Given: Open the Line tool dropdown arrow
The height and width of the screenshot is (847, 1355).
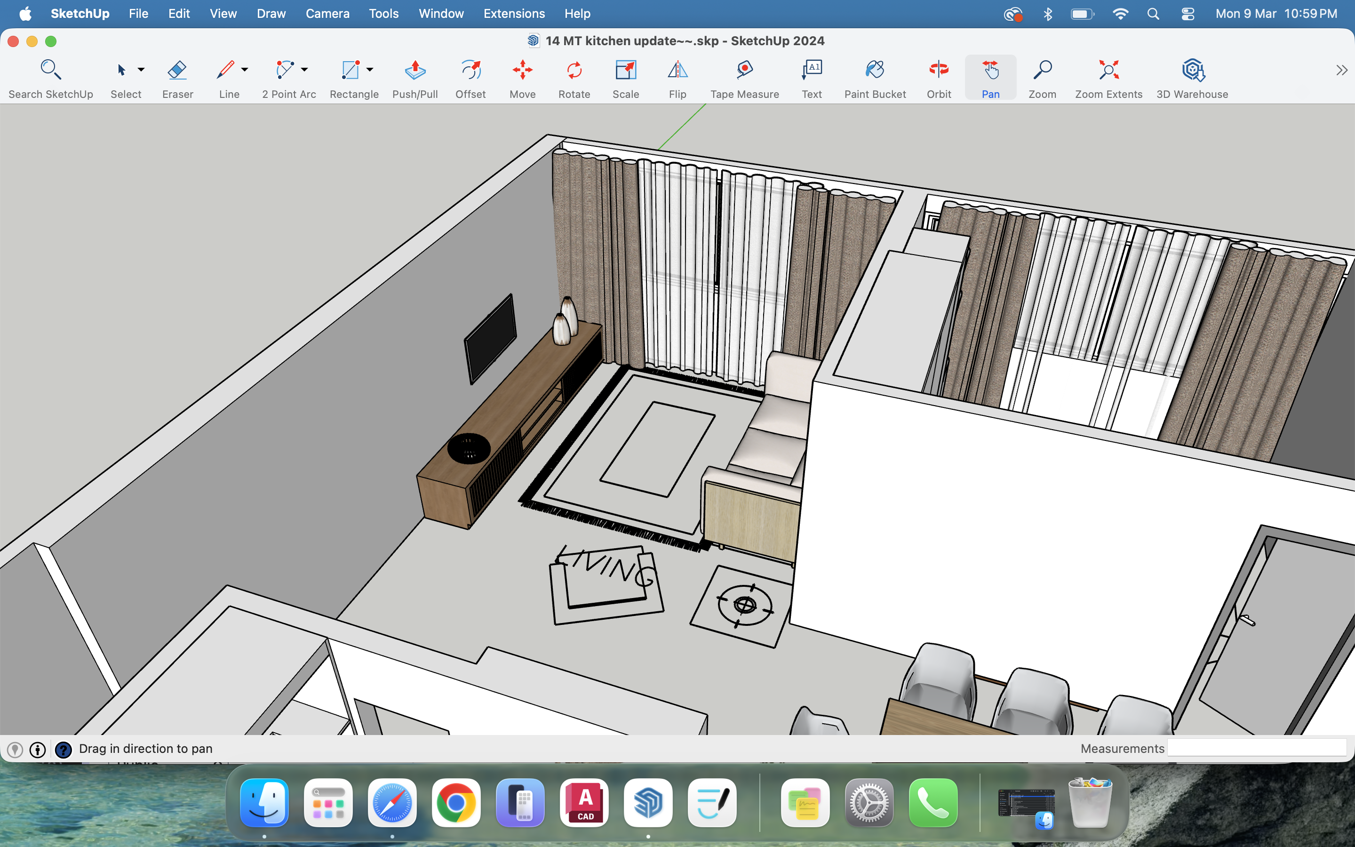Looking at the screenshot, I should (x=245, y=70).
